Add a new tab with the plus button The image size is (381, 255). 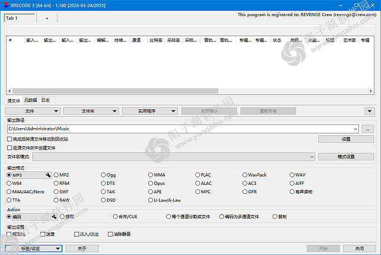pyautogui.click(x=47, y=18)
